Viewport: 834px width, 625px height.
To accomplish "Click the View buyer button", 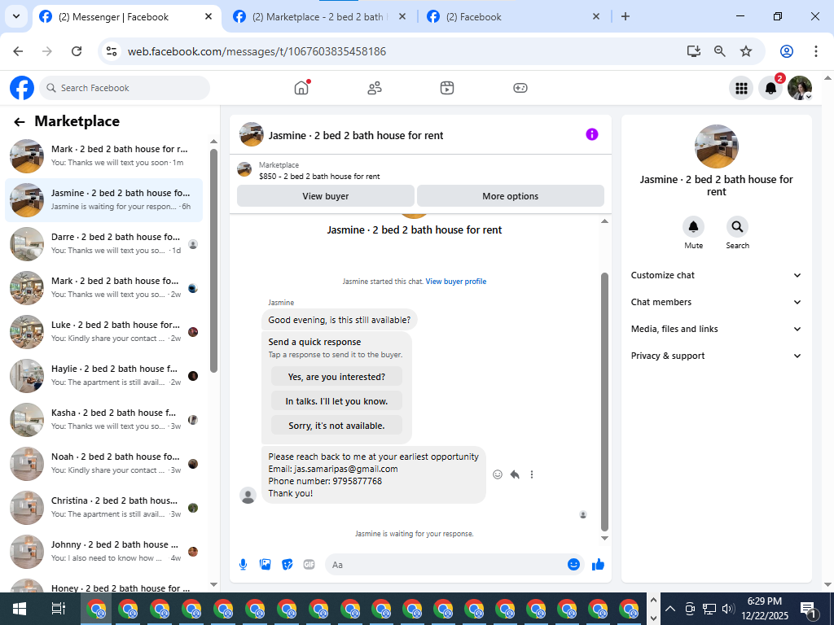I will pos(326,196).
